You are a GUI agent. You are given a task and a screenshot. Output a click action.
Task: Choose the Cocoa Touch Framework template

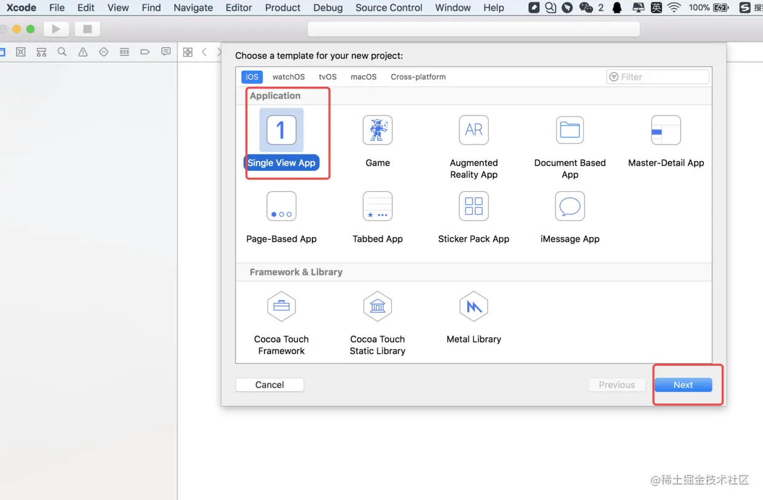[x=281, y=323]
